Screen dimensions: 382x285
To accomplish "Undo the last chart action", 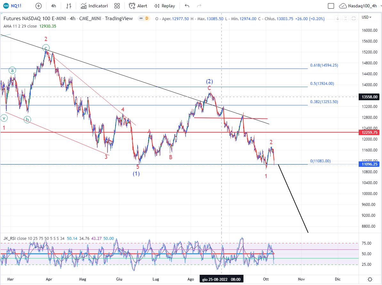I will 187,6.
